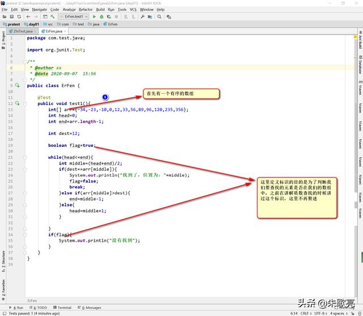
Task: Open the Refactor menu
Action: [86, 10]
